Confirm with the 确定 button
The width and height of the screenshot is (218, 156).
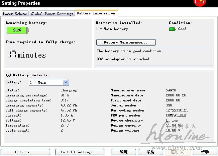coord(124,152)
